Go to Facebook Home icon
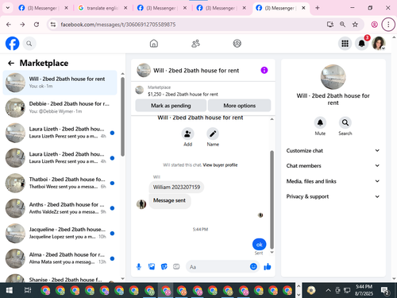This screenshot has height=298, width=397. (x=154, y=44)
